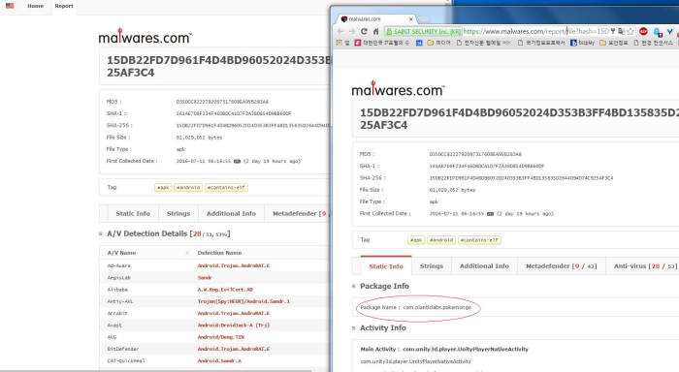Click malwares.com logo in browser window
679x372 pixels.
[x=398, y=89]
